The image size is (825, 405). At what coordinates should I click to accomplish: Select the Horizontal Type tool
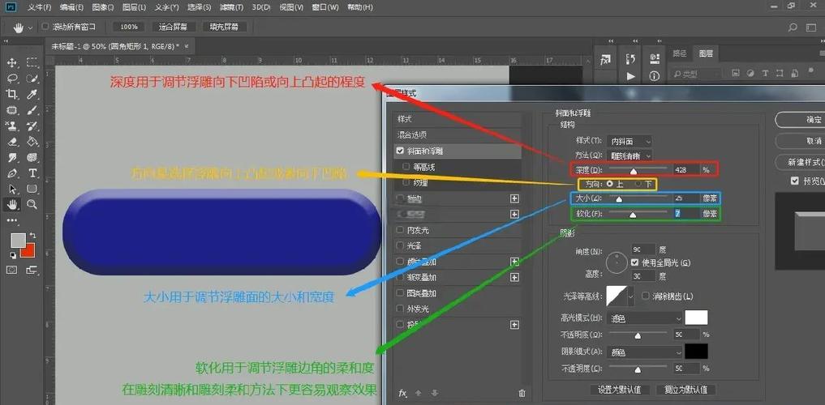32,173
